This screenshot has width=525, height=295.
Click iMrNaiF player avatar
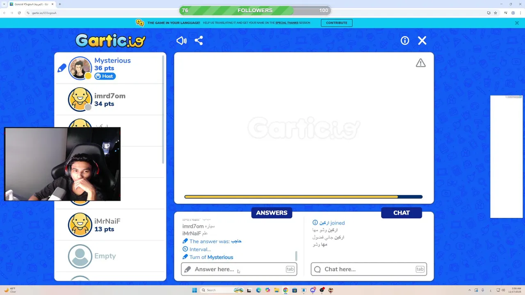coord(80,225)
